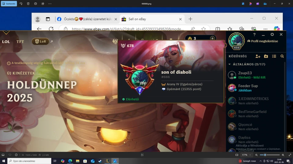
Task: Show file info with the info icon
Action: click(x=16, y=155)
